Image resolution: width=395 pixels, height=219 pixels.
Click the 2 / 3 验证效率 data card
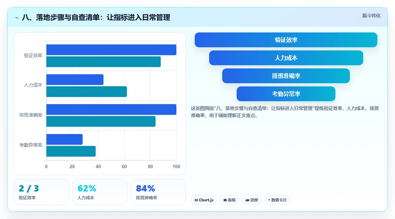click(x=41, y=192)
